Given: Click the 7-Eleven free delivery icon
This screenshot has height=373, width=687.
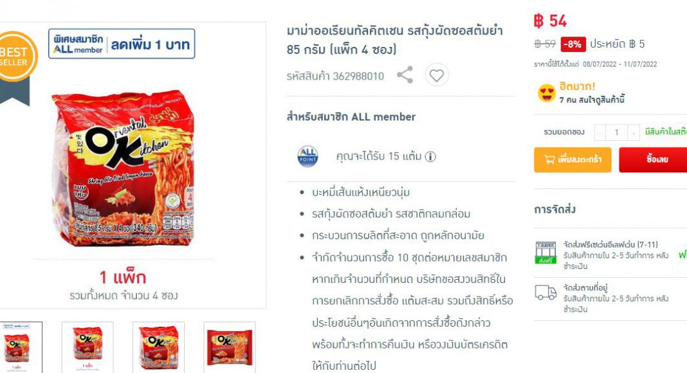Looking at the screenshot, I should [545, 252].
